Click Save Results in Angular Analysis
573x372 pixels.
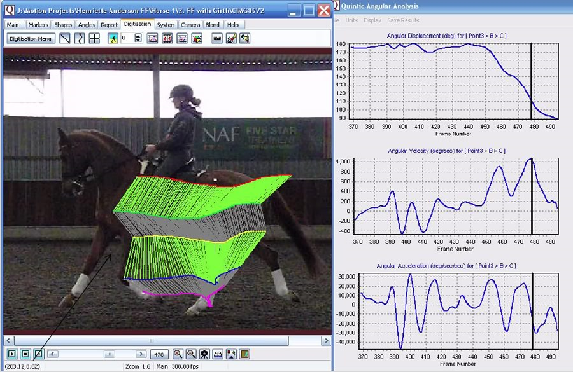pyautogui.click(x=403, y=20)
